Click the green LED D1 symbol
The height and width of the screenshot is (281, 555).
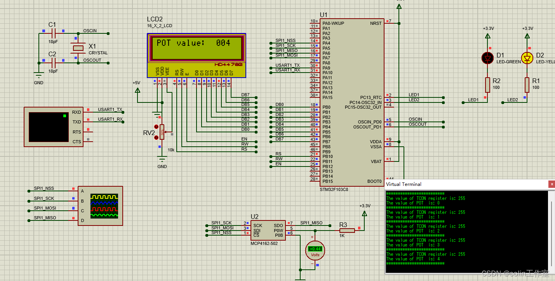(x=487, y=58)
